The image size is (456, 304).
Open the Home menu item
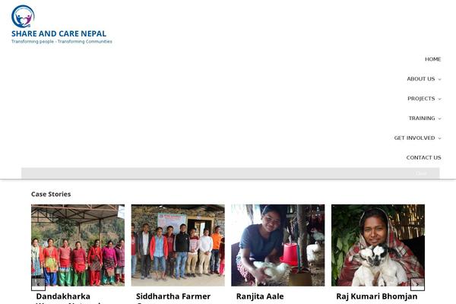pyautogui.click(x=432, y=59)
